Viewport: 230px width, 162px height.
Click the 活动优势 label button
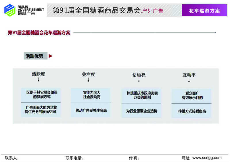point(34,56)
